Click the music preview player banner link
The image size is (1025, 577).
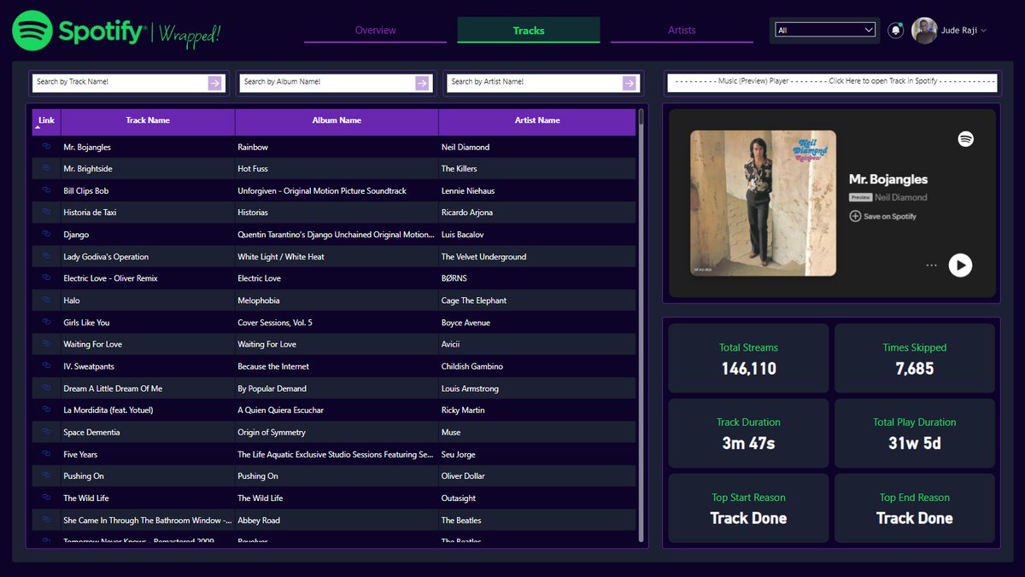point(832,81)
